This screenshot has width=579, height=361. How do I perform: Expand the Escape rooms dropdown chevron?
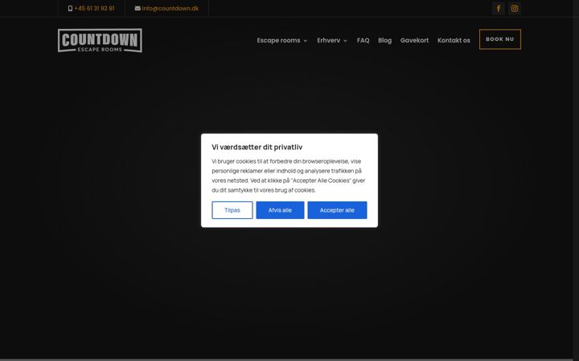pyautogui.click(x=306, y=41)
